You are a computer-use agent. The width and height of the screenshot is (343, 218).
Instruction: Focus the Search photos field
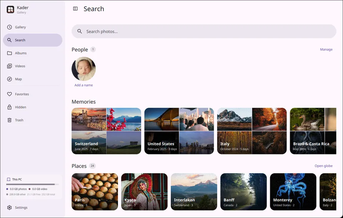pos(204,31)
